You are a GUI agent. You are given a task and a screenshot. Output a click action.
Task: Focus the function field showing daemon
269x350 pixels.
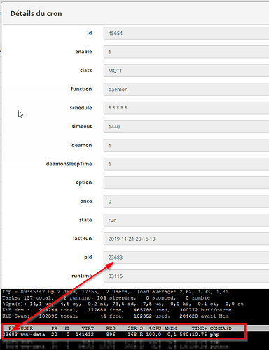(186, 89)
